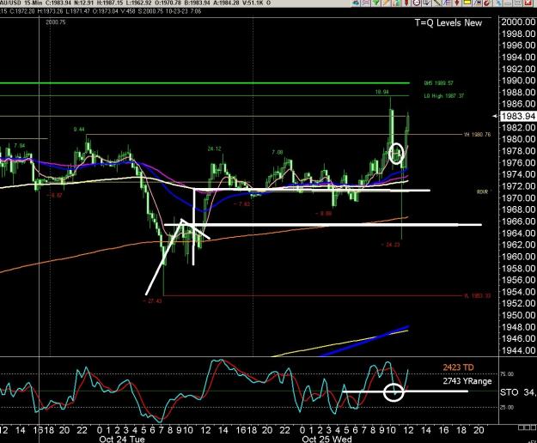Click the green '7.94' swing label
Screen dimensions: 537x443
click(20, 146)
